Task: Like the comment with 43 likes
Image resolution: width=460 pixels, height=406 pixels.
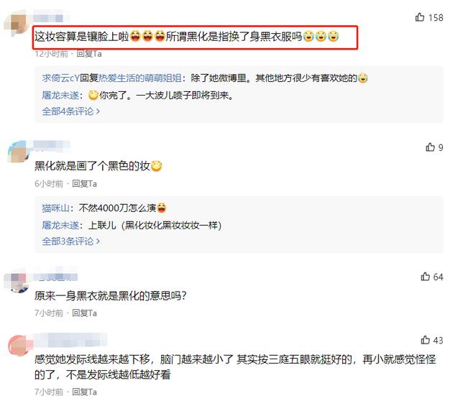Action: coord(425,340)
